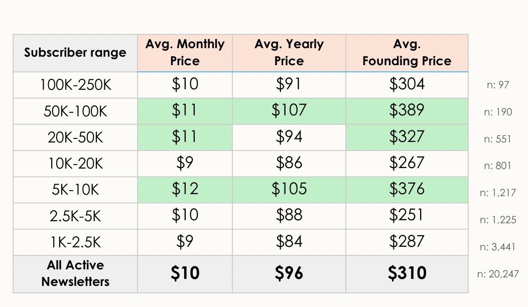
Task: Select the $389 founding price cell
Action: click(407, 110)
